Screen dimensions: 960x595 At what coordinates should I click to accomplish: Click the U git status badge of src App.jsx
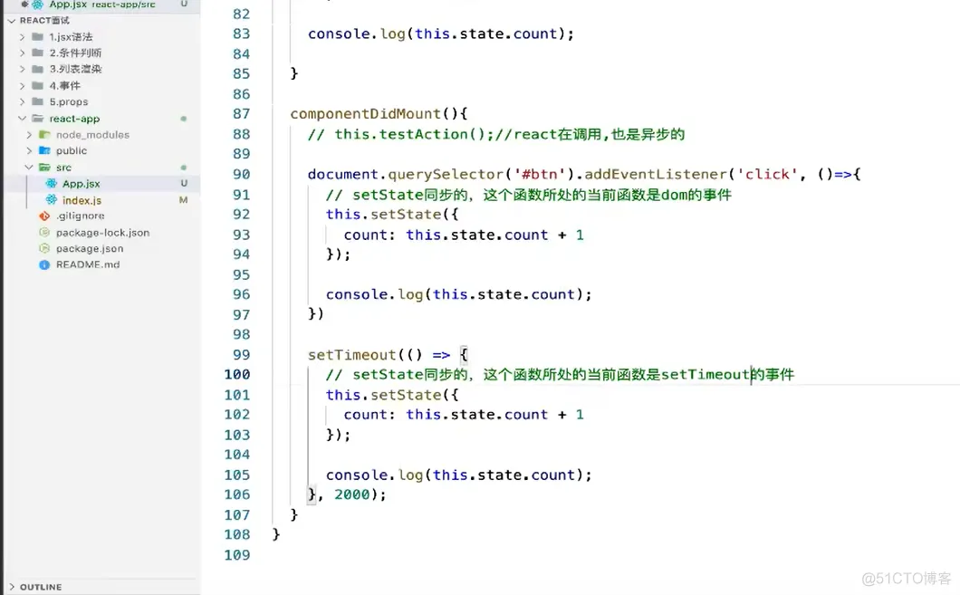coord(184,184)
